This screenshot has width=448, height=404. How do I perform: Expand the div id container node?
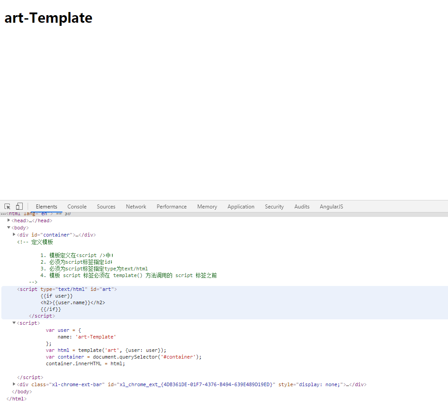tap(14, 235)
